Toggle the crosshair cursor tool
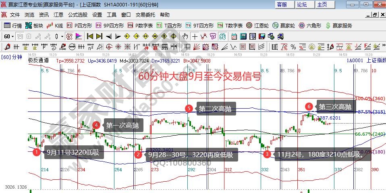Screen dimensions: 386x193 point(195,36)
